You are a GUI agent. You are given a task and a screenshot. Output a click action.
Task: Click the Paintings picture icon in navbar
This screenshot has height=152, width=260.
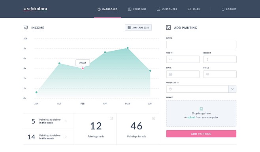pyautogui.click(x=130, y=9)
